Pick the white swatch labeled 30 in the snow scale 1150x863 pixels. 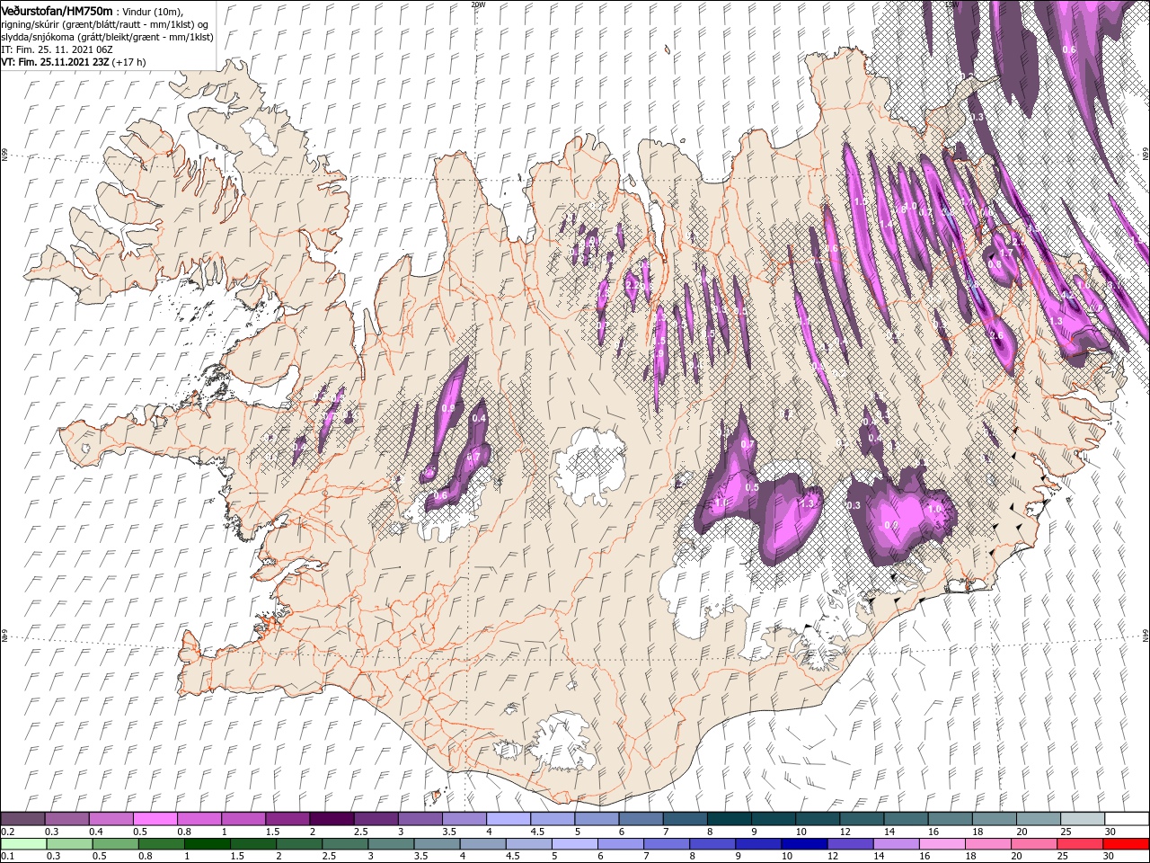[1127, 819]
